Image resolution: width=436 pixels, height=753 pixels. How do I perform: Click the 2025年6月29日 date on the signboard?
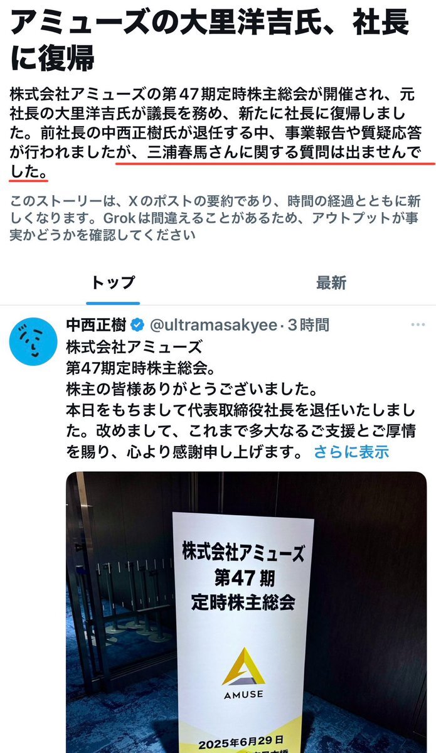pos(243,741)
